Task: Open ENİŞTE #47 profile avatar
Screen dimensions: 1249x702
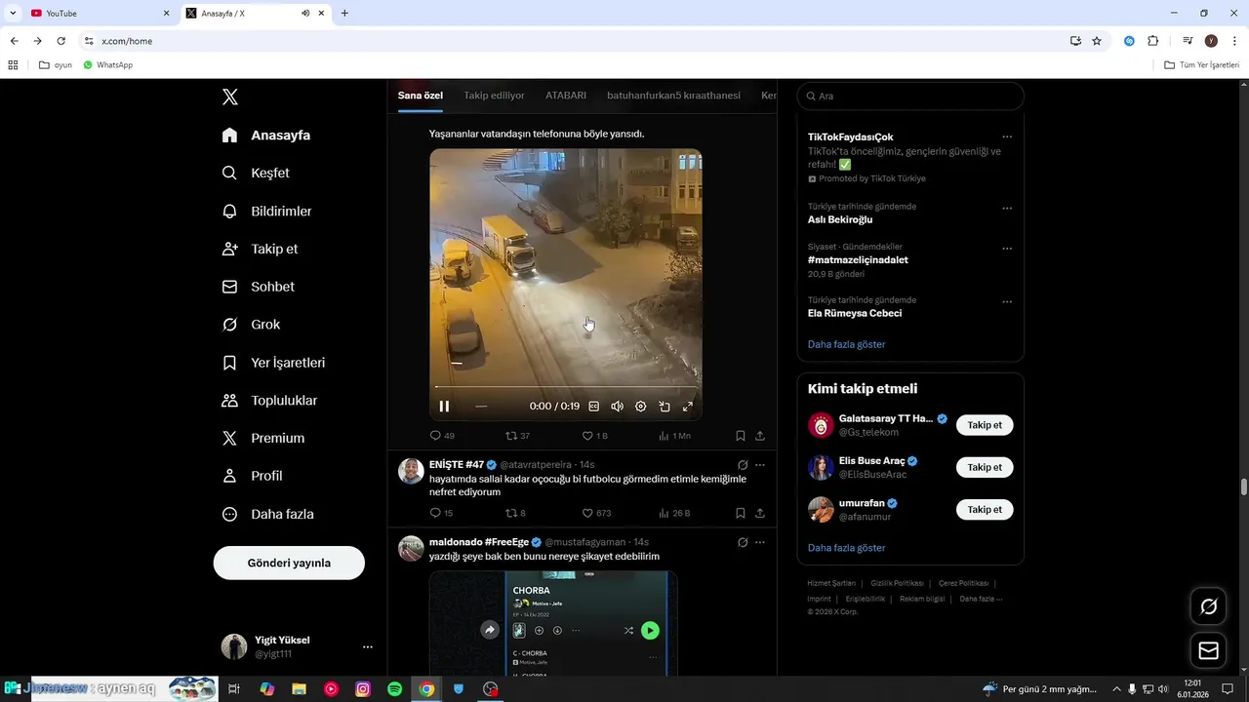Action: tap(411, 471)
